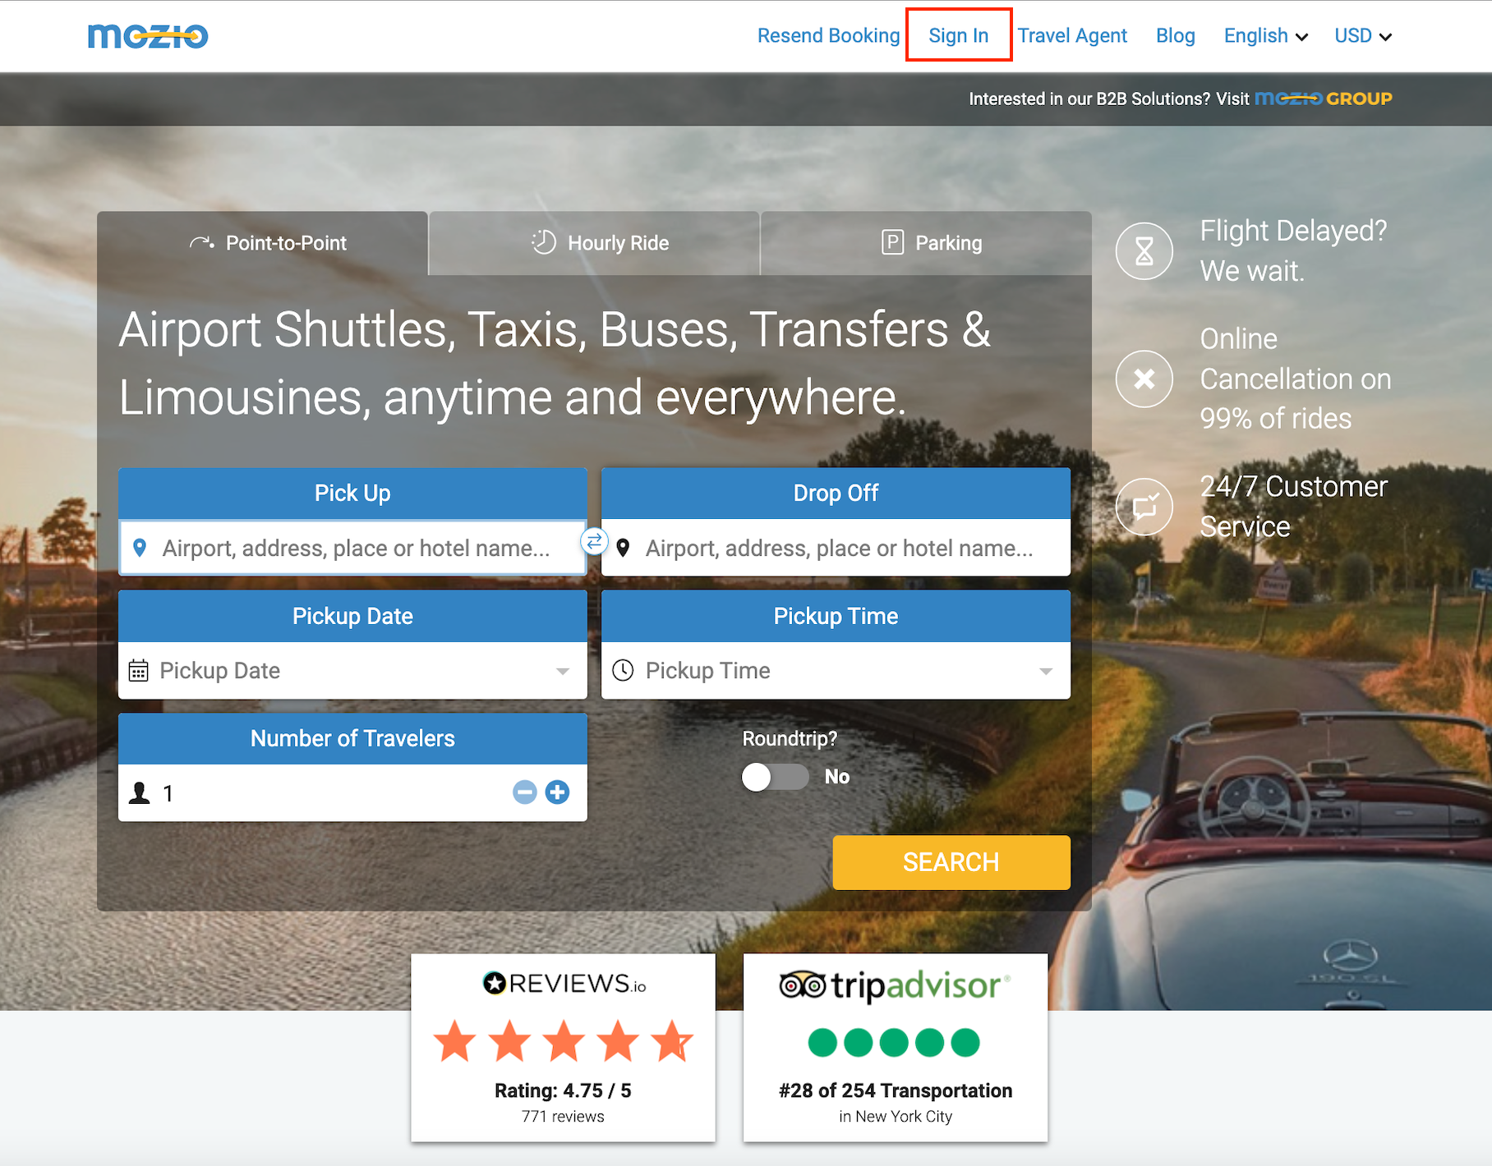Click 'Flight Delayed? We wait.' text
Image resolution: width=1492 pixels, height=1166 pixels.
tap(1293, 251)
